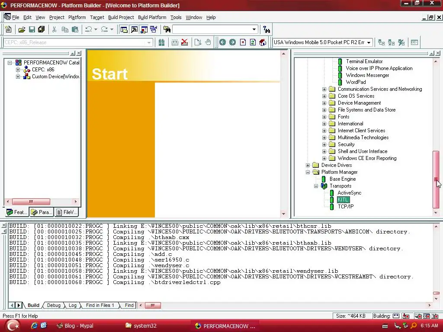Expand the Communication Services and Networking folder
This screenshot has width=443, height=332.
coord(324,89)
